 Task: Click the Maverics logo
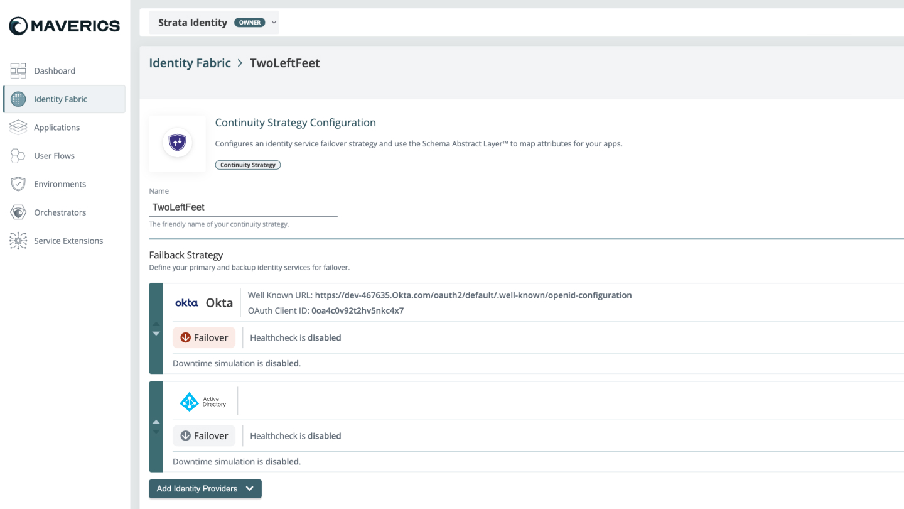click(64, 26)
